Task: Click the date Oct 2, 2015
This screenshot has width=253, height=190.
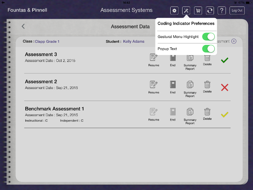Action: [x=65, y=60]
